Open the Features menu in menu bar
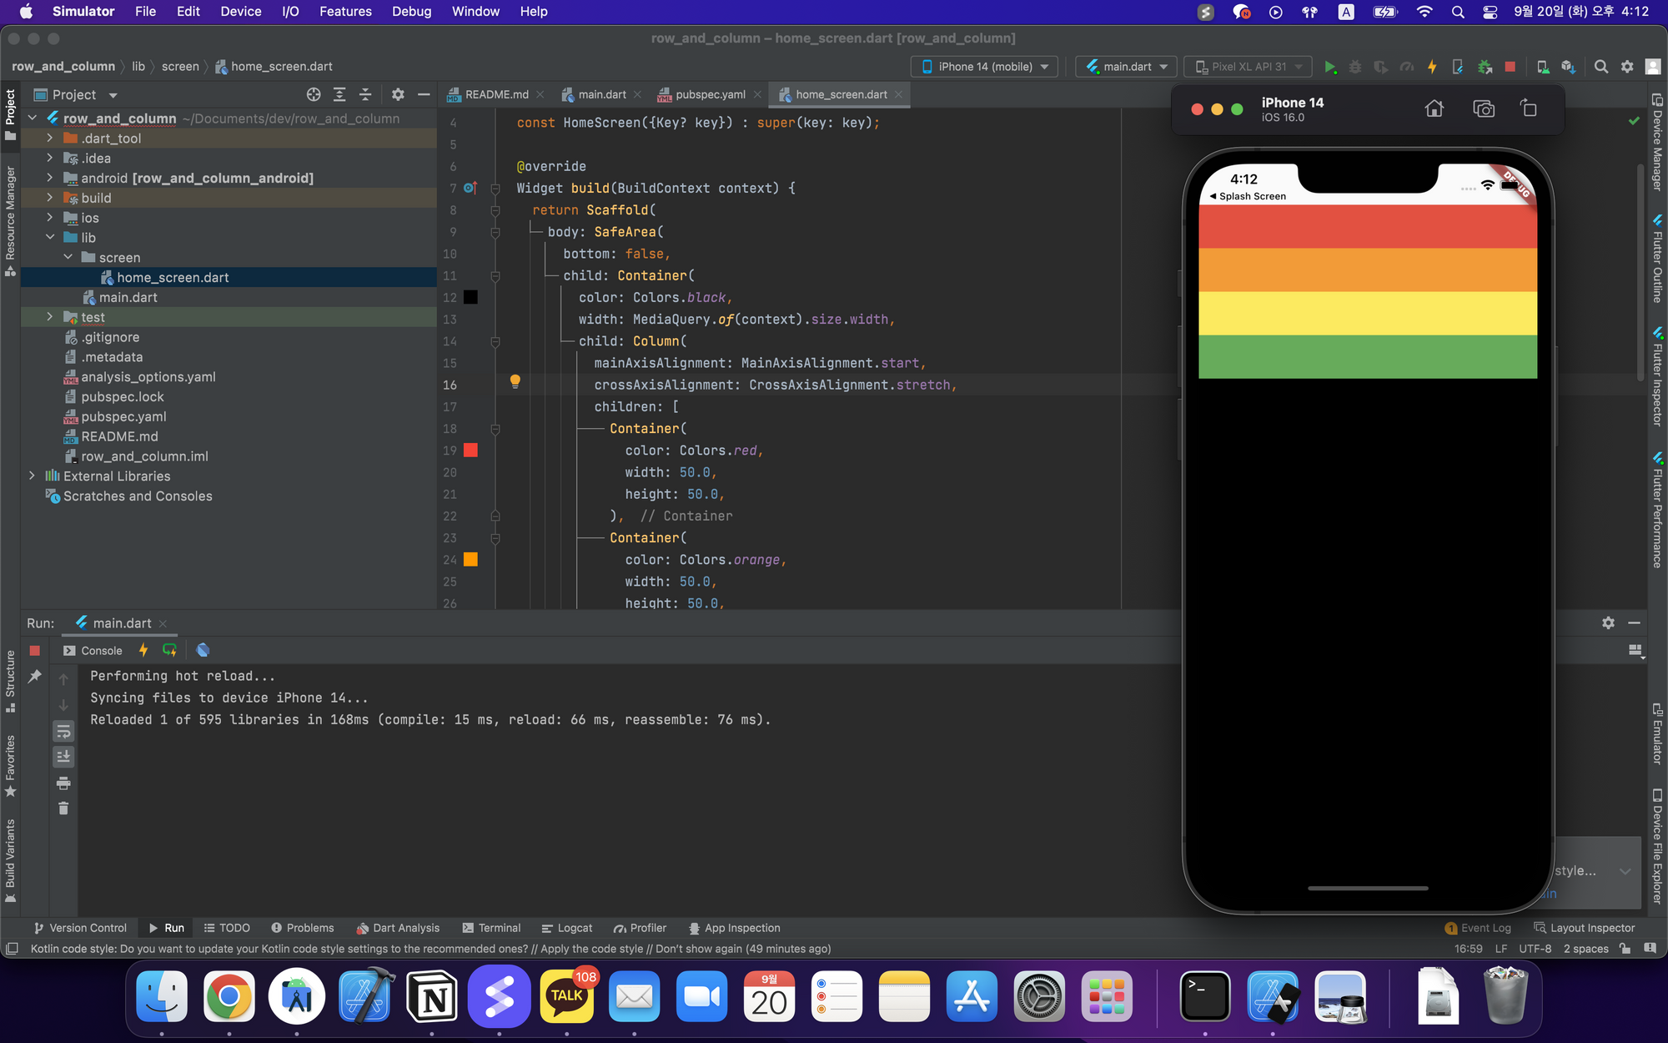The height and width of the screenshot is (1043, 1668). [x=345, y=12]
